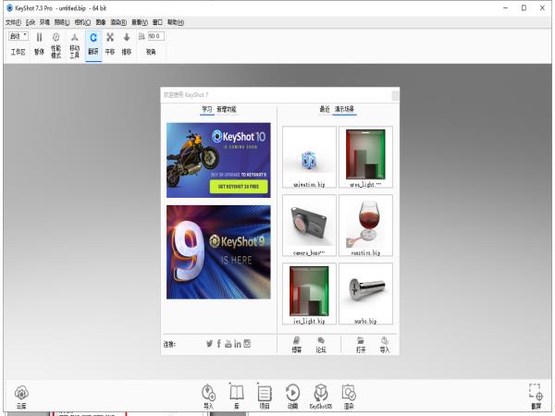
Task: Open KeyShot's LinkedIn page
Action: click(238, 344)
